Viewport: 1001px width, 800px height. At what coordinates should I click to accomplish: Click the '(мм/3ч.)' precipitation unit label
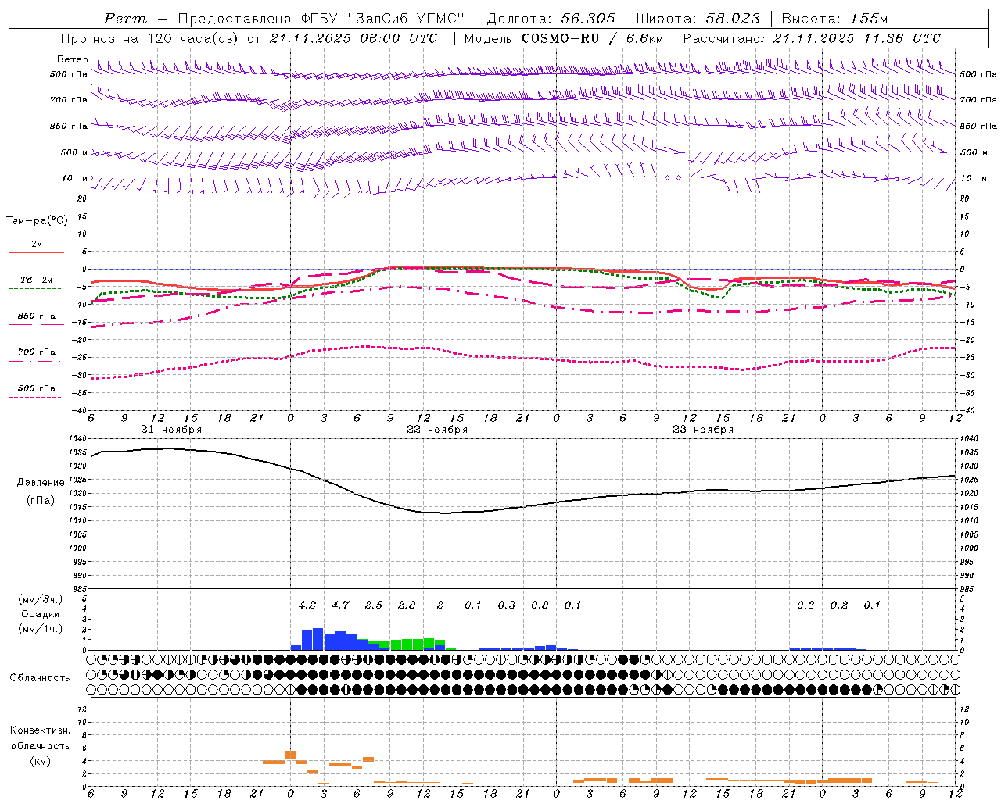[41, 599]
